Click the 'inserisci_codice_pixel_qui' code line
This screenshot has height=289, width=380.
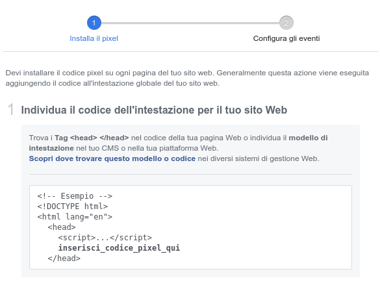[119, 248]
